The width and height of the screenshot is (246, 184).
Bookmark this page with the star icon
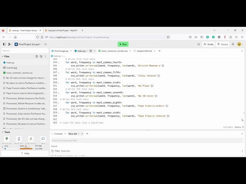tap(168, 37)
